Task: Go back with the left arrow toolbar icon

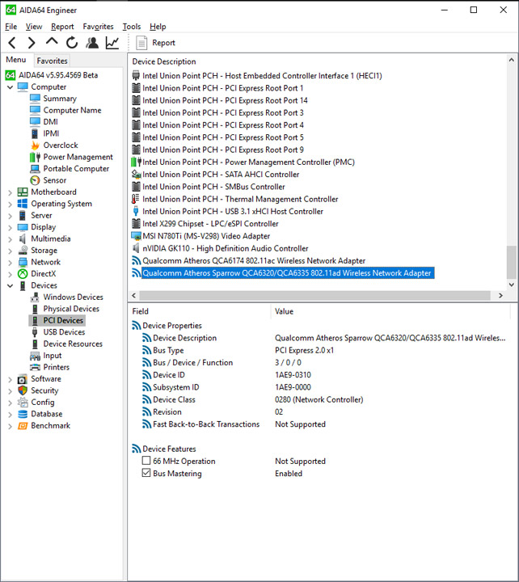Action: click(12, 43)
